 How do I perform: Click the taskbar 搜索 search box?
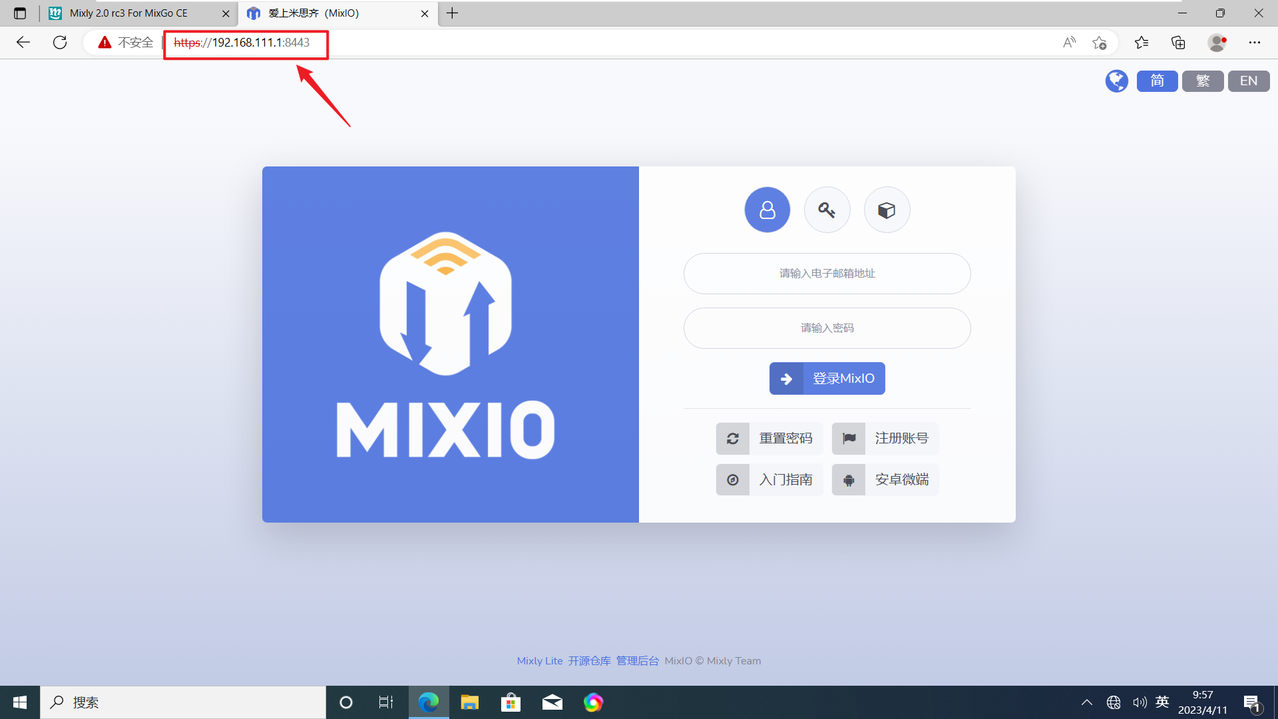point(183,702)
